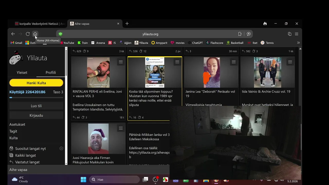
Task: Click the flame icon in the title bar
Action: (265, 24)
